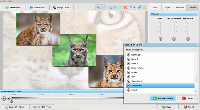Image resolution: width=200 pixels, height=110 pixels.
Task: Adjust the Voice comments volume slider
Action: tap(174, 22)
